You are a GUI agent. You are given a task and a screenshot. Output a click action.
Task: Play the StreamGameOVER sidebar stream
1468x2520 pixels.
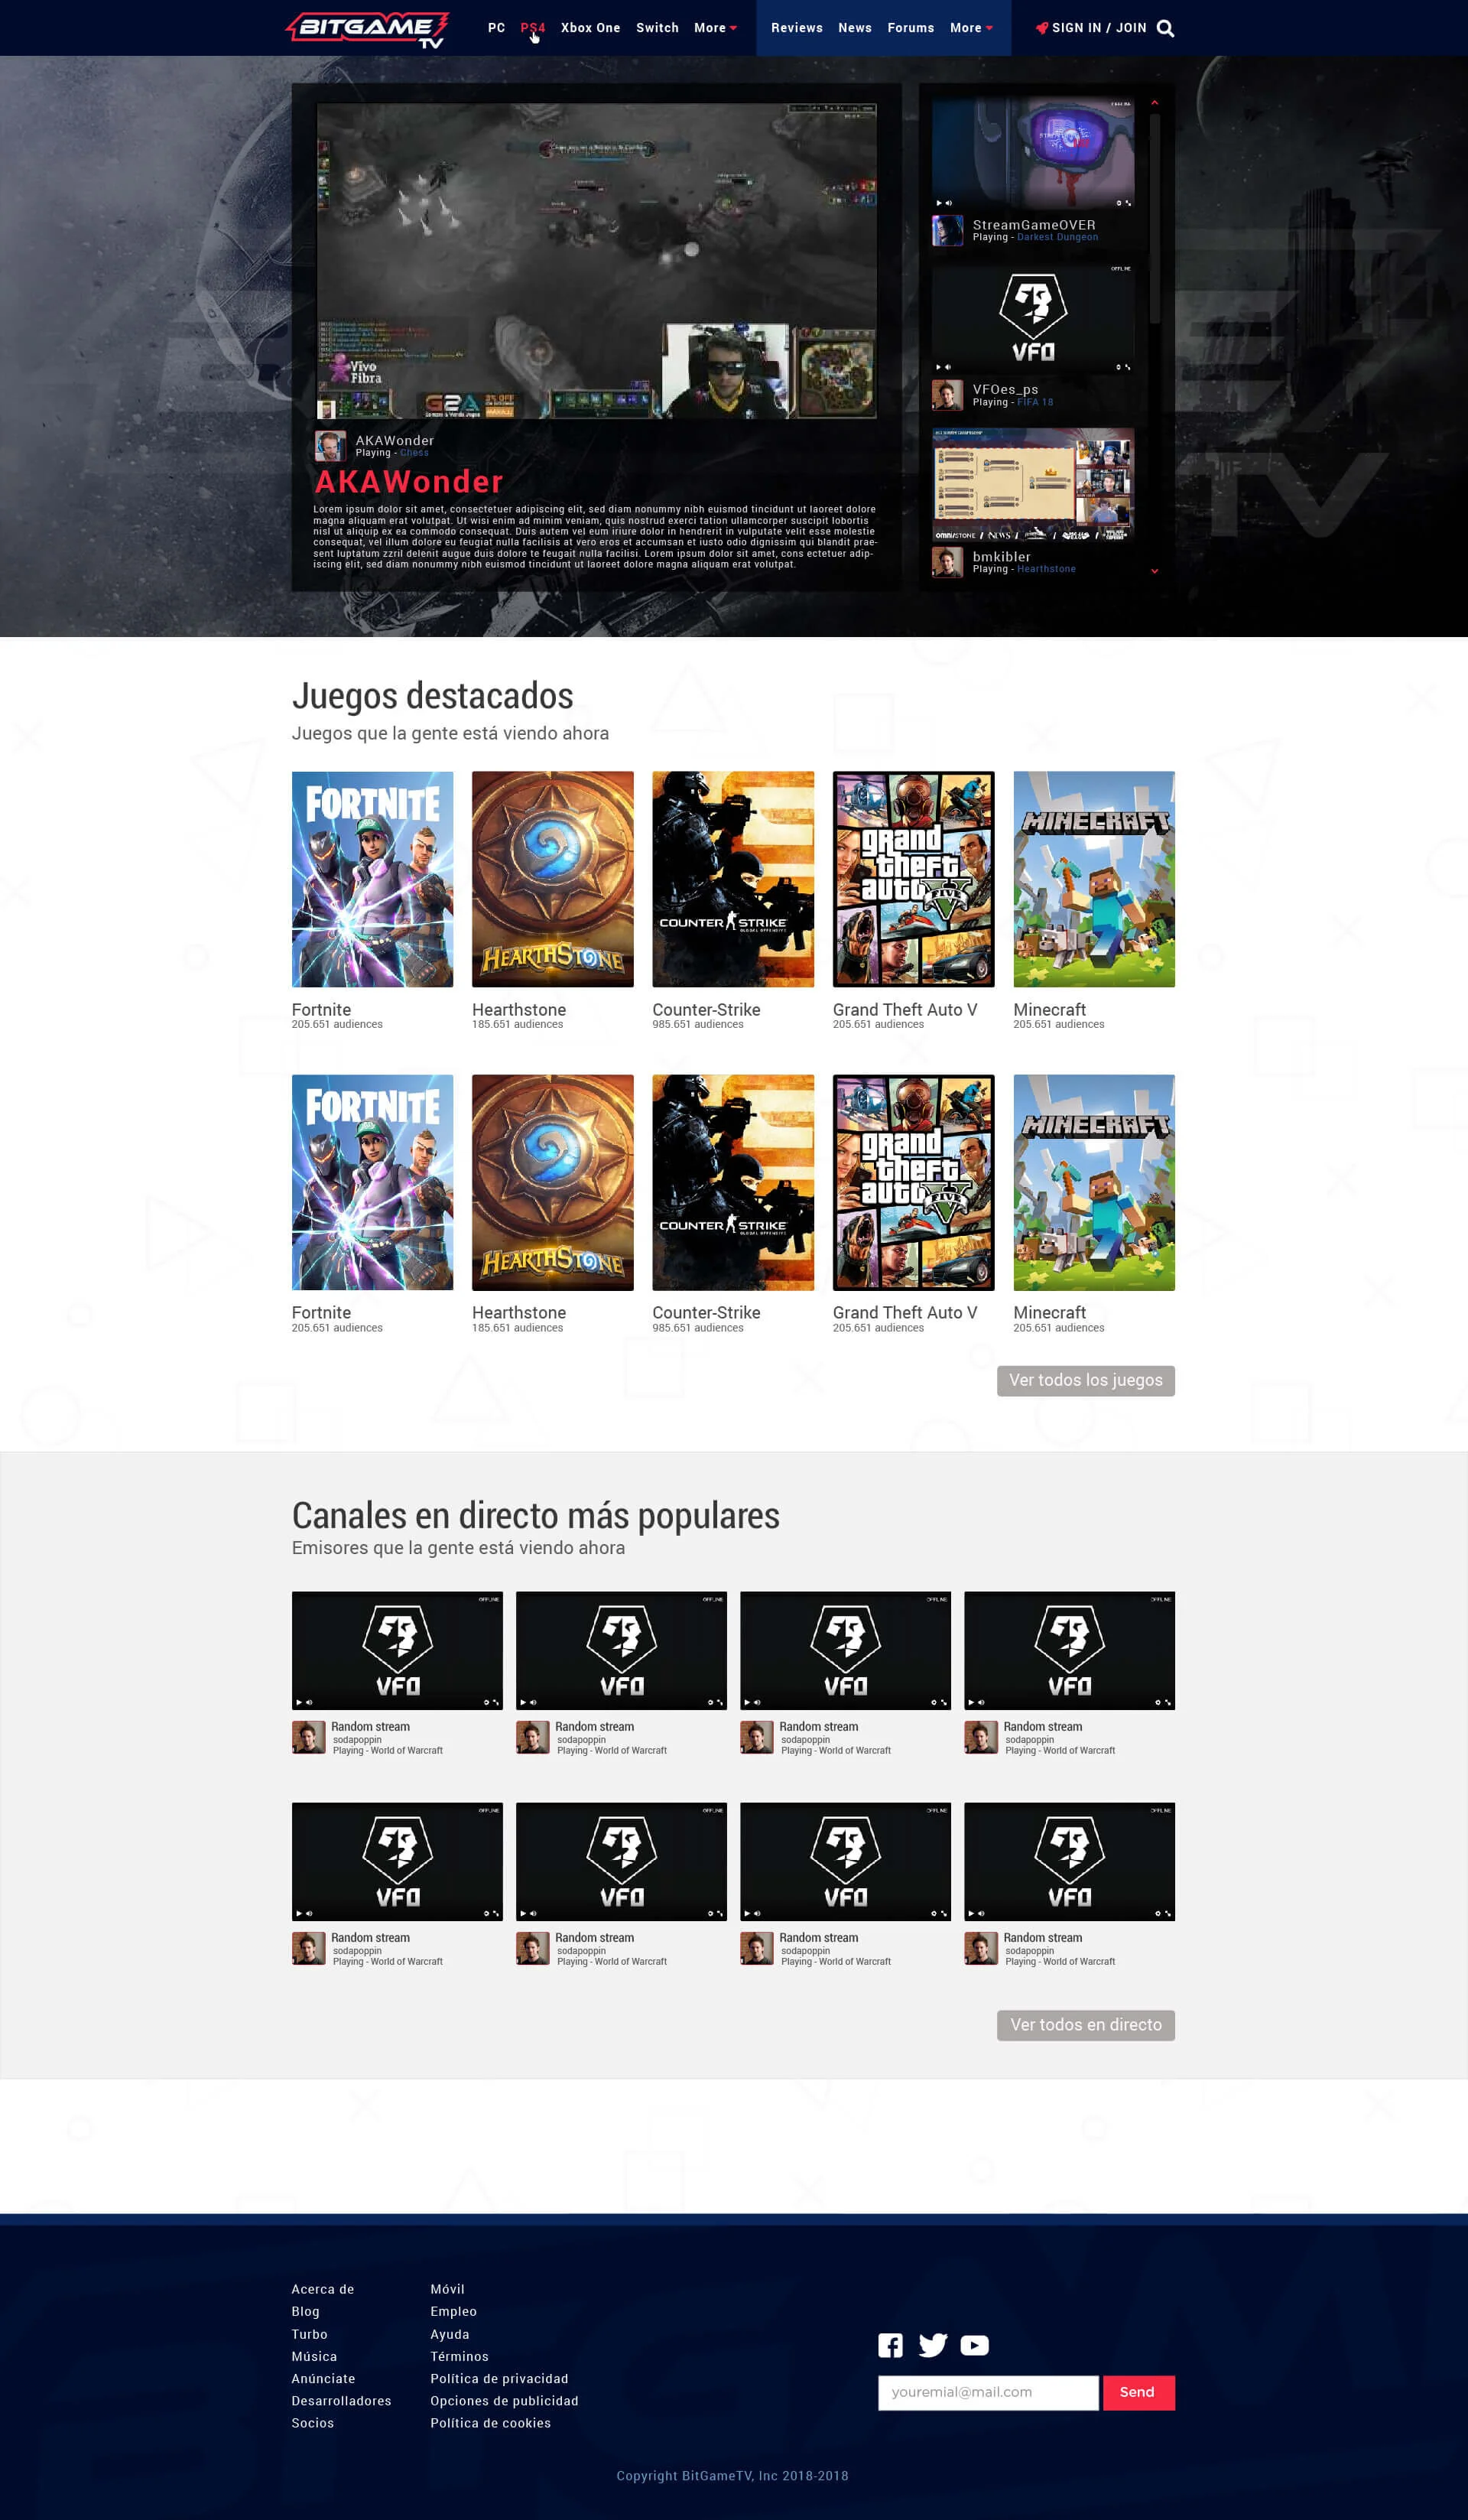(x=938, y=203)
